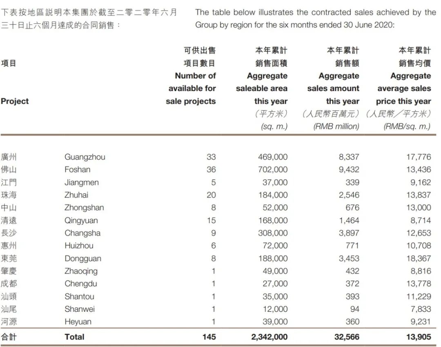Screen dimensions: 441x347
Task: Select Dongguan average price 18,367
Action: [419, 258]
